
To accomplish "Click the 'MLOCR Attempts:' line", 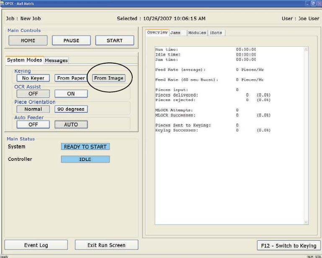I will (x=197, y=110).
